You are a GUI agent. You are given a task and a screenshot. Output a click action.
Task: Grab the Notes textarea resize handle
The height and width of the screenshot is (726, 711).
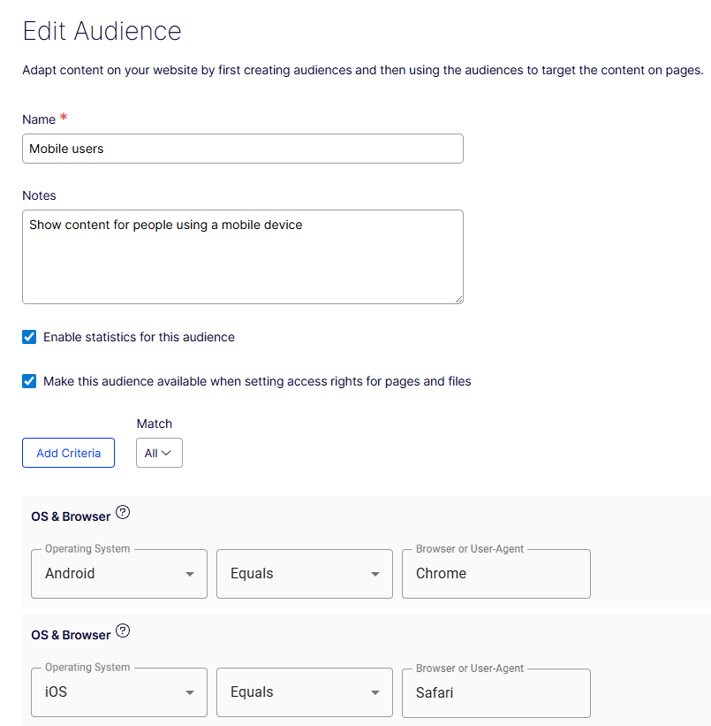click(458, 299)
